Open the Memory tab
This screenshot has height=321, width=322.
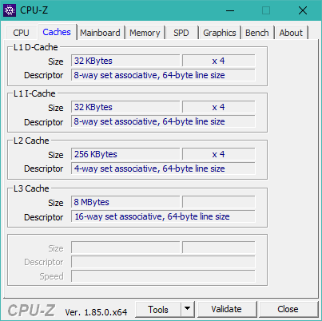coord(145,33)
